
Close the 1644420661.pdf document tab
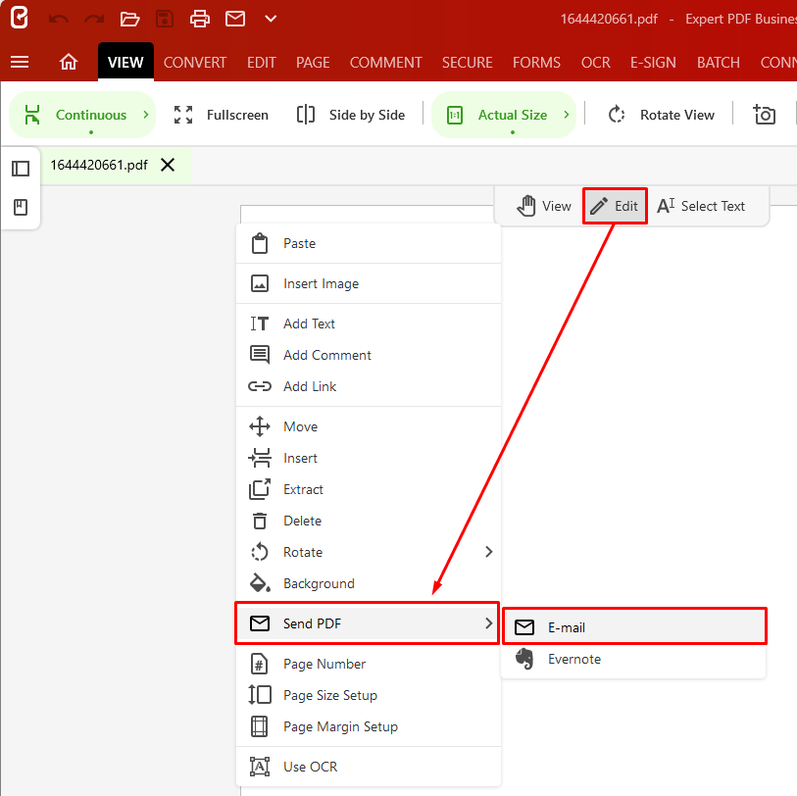pyautogui.click(x=168, y=165)
